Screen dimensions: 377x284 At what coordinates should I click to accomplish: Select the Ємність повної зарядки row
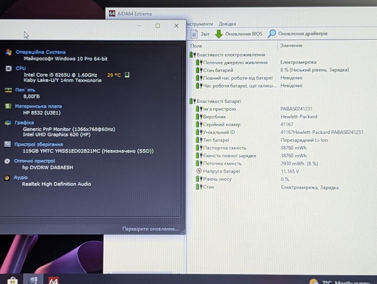226,155
